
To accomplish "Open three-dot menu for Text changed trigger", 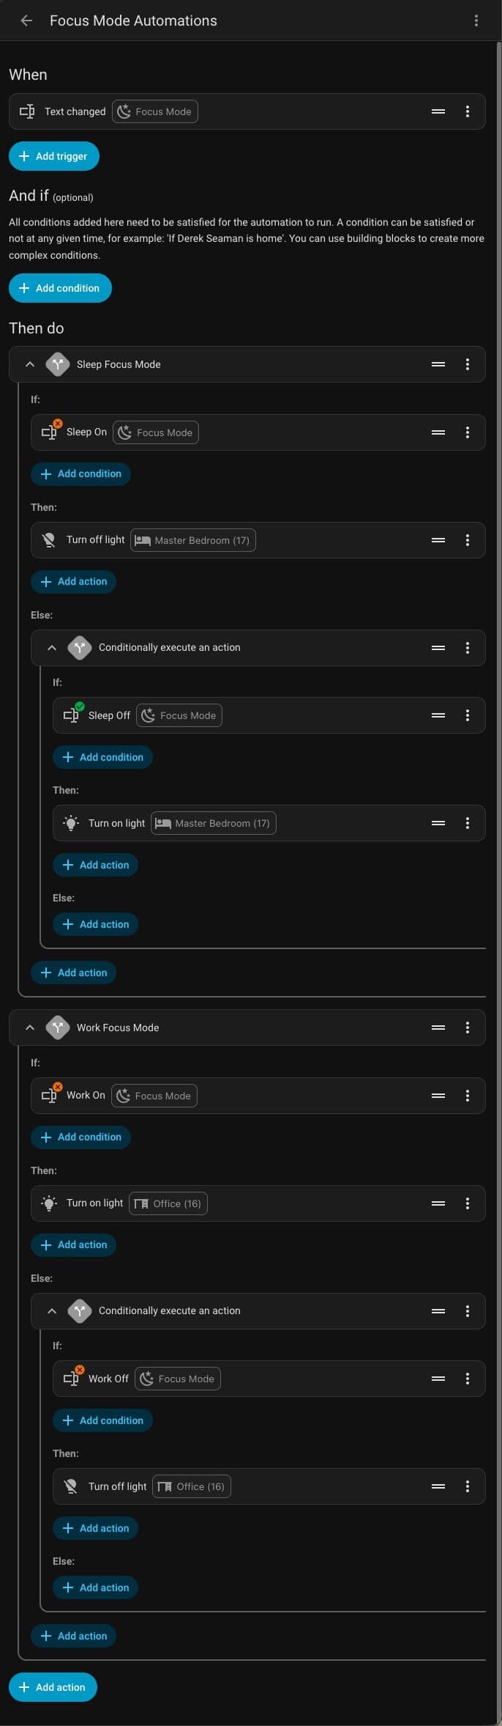I will [x=468, y=111].
